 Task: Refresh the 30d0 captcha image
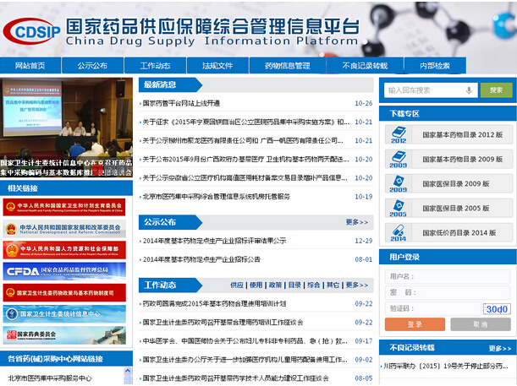point(497,309)
